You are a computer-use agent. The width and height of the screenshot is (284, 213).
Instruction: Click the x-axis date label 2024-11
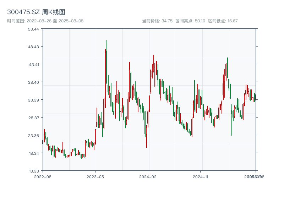[200, 177]
